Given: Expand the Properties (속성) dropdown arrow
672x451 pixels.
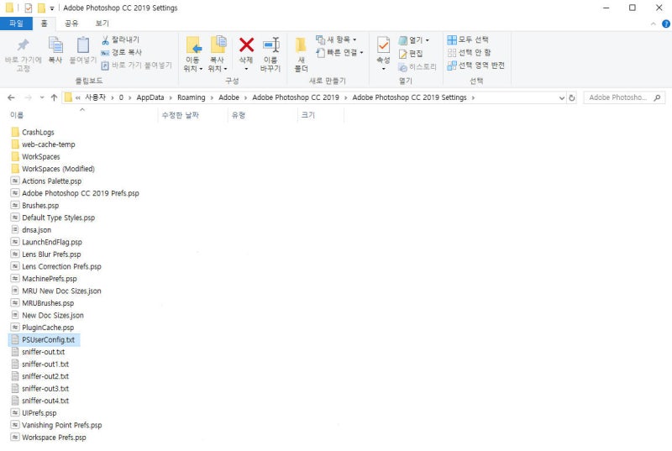Looking at the screenshot, I should (x=384, y=69).
